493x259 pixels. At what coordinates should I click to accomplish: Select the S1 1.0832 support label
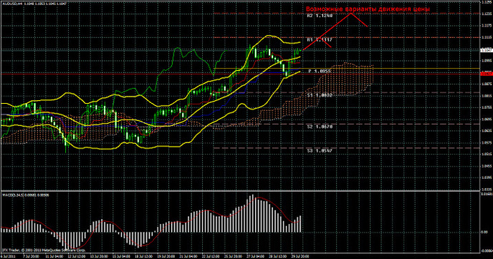coord(320,95)
